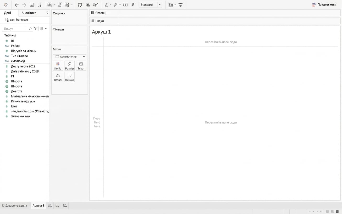Image resolution: width=342 pixels, height=214 pixels.
Task: Switch to the Дані tab
Action: 8,13
